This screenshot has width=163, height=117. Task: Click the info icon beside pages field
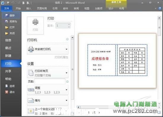67,82
